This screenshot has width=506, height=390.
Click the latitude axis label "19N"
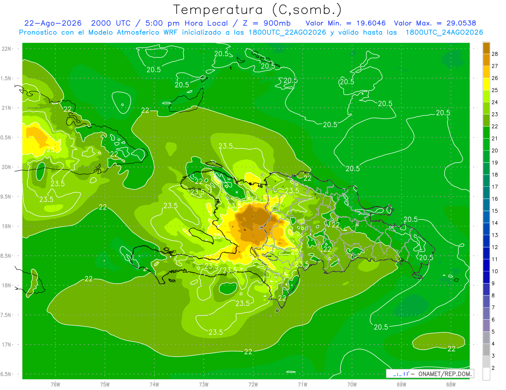click(x=7, y=226)
